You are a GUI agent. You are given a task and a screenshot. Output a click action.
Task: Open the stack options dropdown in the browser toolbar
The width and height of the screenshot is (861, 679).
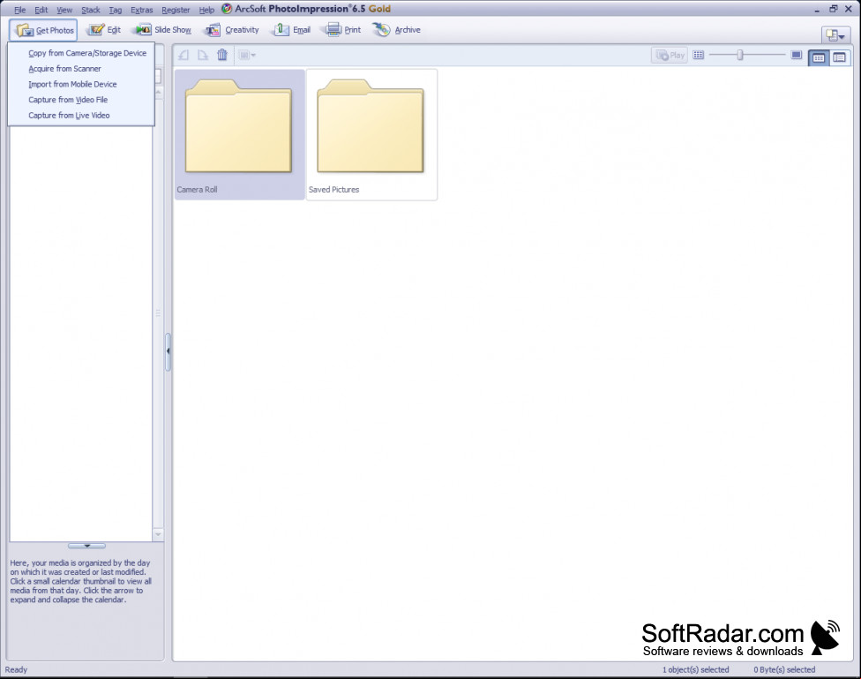[246, 55]
